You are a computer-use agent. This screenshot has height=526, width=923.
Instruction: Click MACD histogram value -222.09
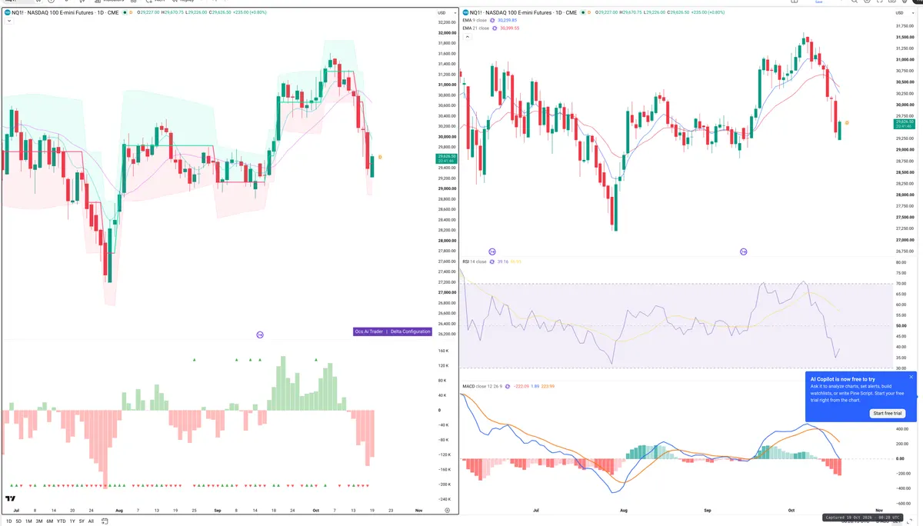coord(521,385)
